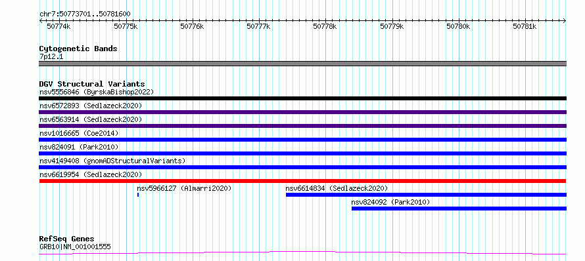This screenshot has width=585, height=261.
Task: Click the tiny blue nsv5966127 variant mark
Action: point(138,195)
